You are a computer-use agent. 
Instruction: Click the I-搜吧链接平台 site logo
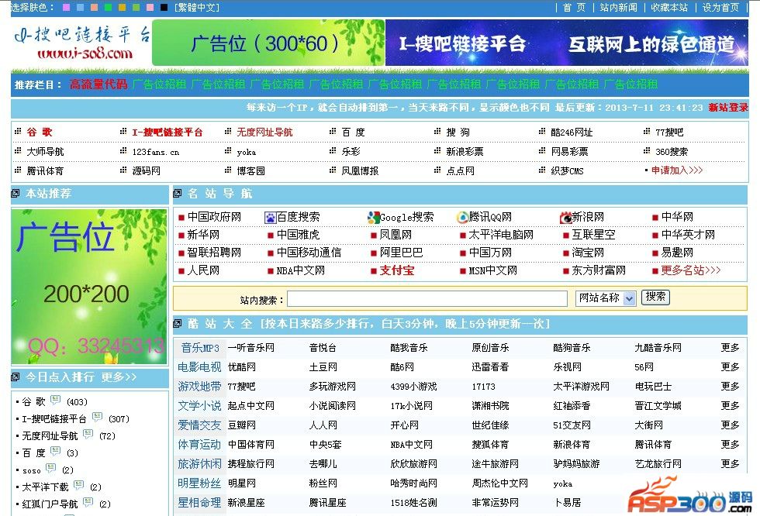pos(81,43)
